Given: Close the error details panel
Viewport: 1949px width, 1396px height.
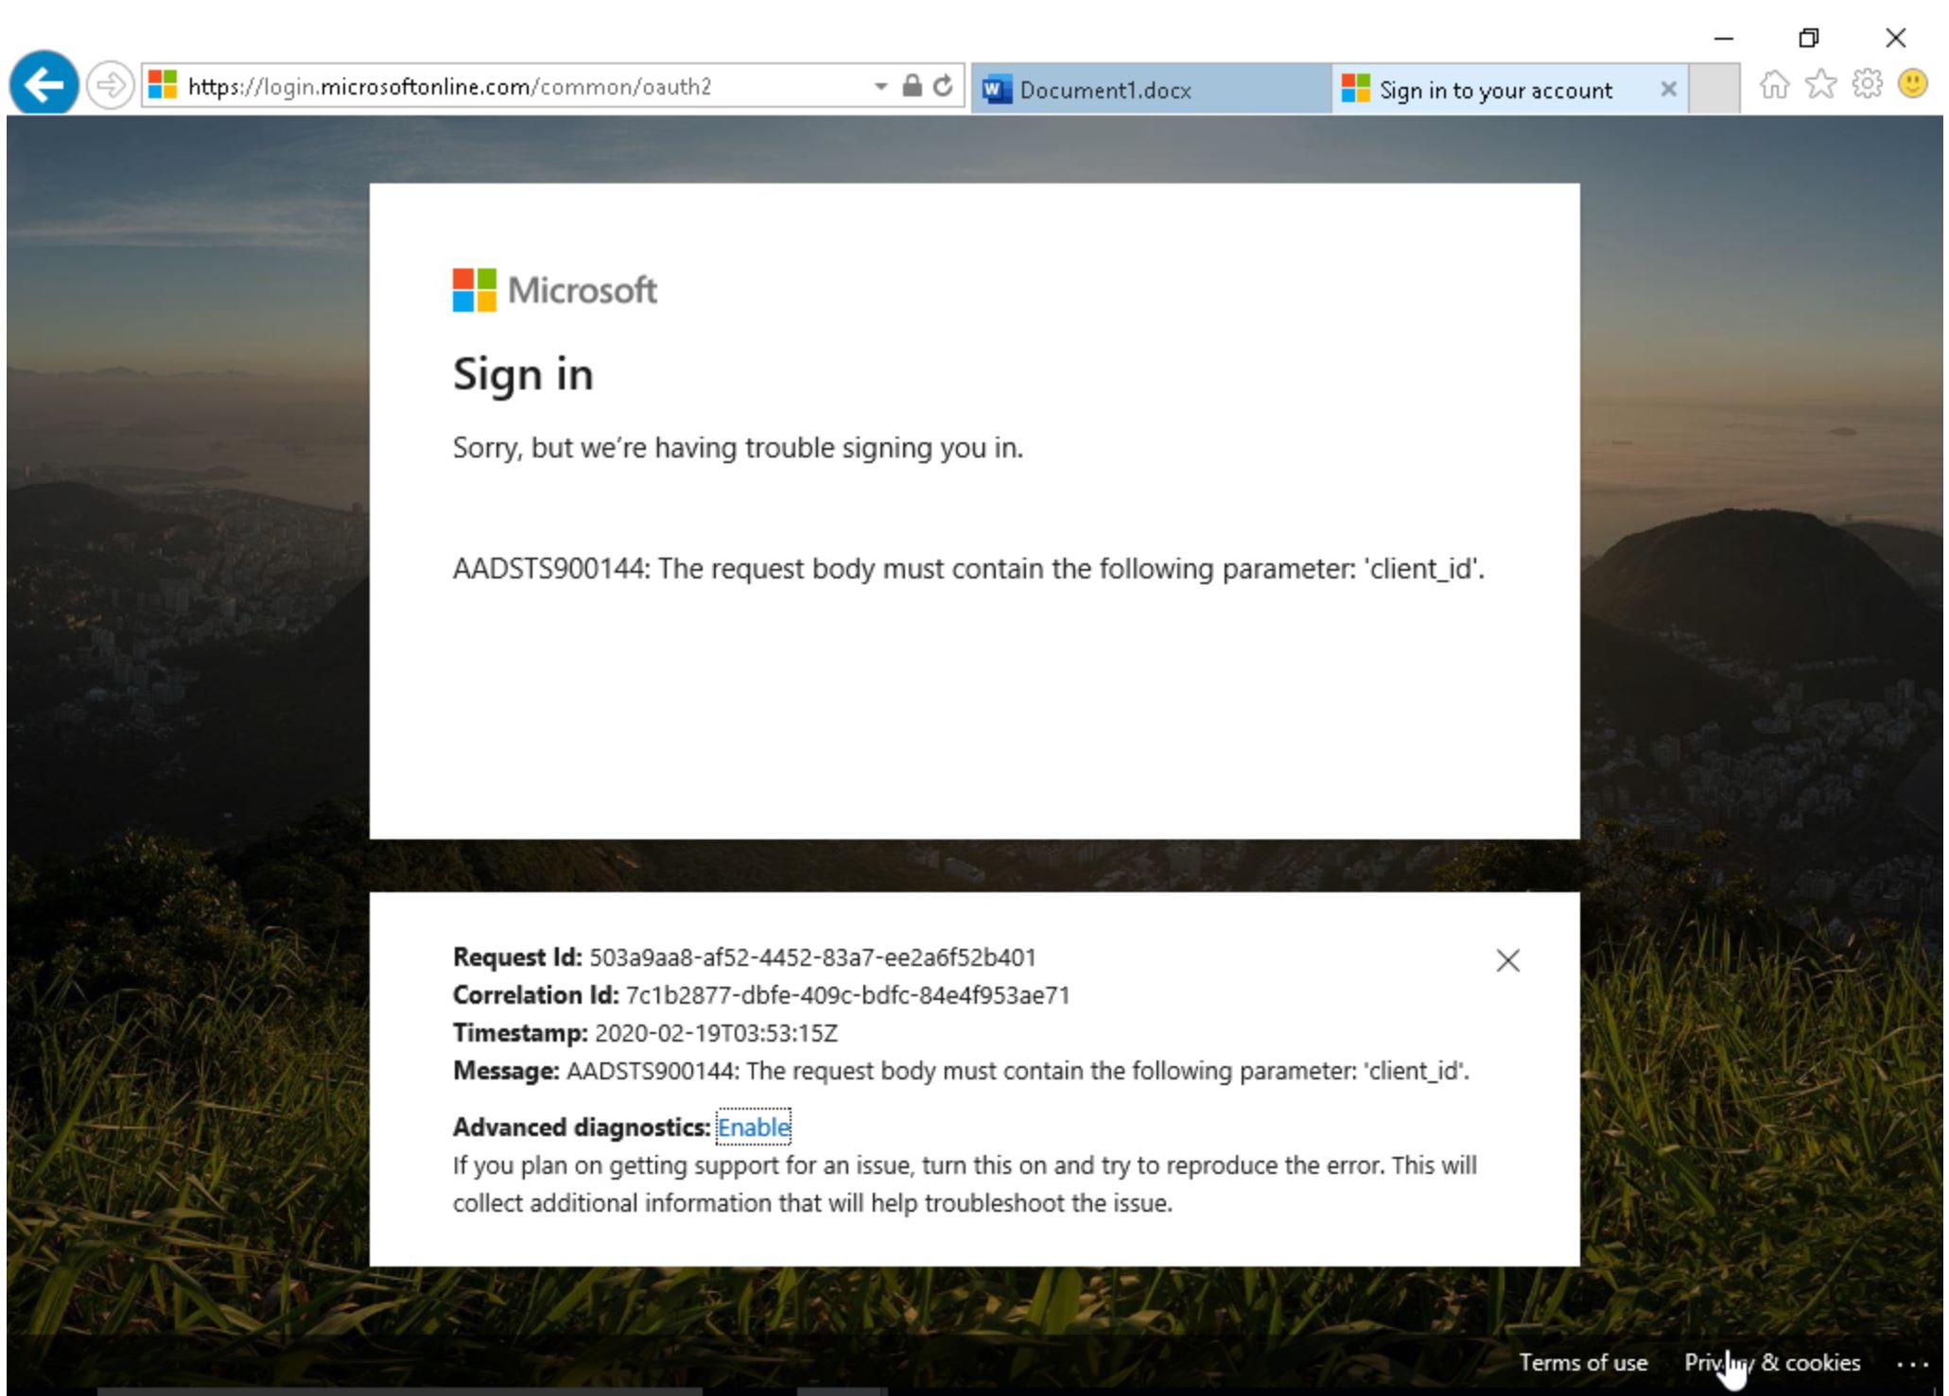Looking at the screenshot, I should click(1508, 960).
